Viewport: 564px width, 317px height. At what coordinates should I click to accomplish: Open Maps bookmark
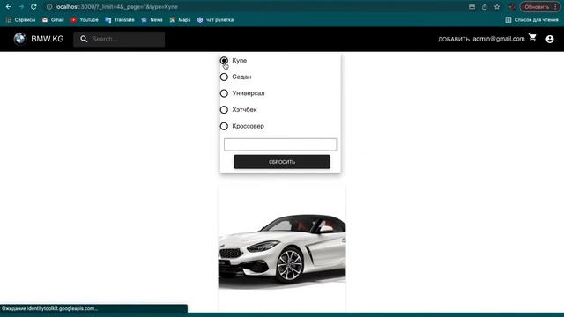180,20
